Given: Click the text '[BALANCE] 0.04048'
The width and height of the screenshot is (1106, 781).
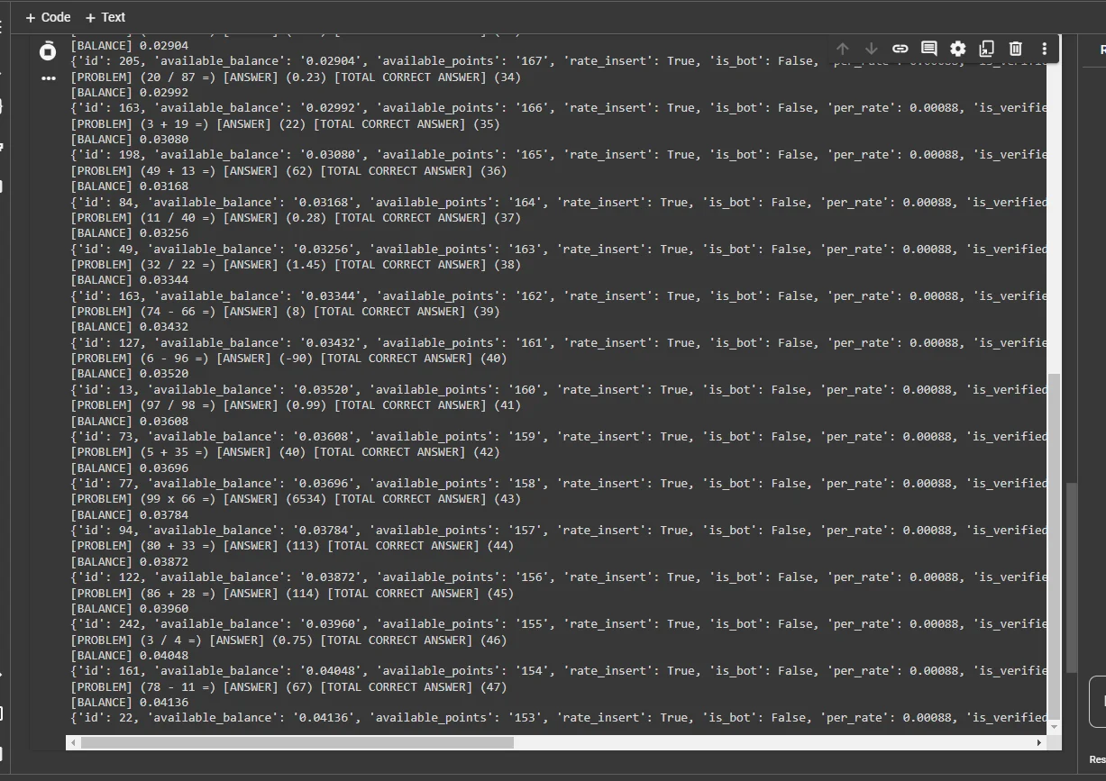Looking at the screenshot, I should (x=130, y=656).
